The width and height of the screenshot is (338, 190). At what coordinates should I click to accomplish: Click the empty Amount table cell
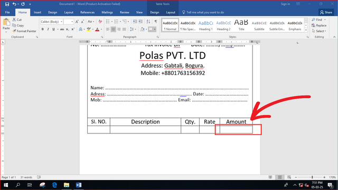point(236,129)
